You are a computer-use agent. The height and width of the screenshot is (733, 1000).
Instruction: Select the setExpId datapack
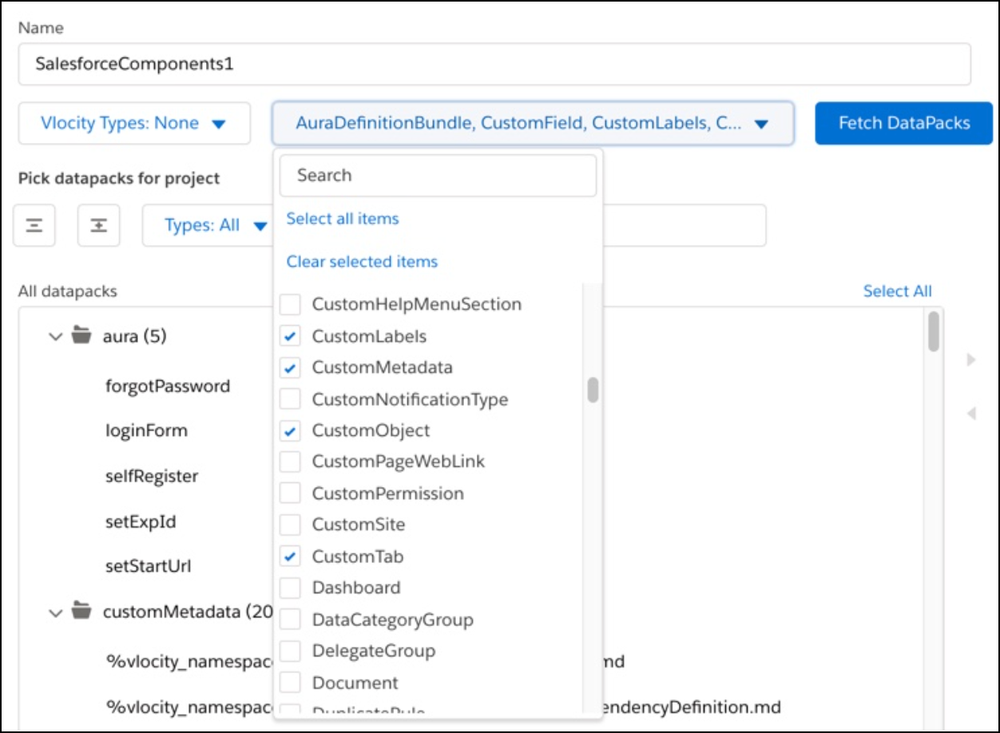pos(141,522)
